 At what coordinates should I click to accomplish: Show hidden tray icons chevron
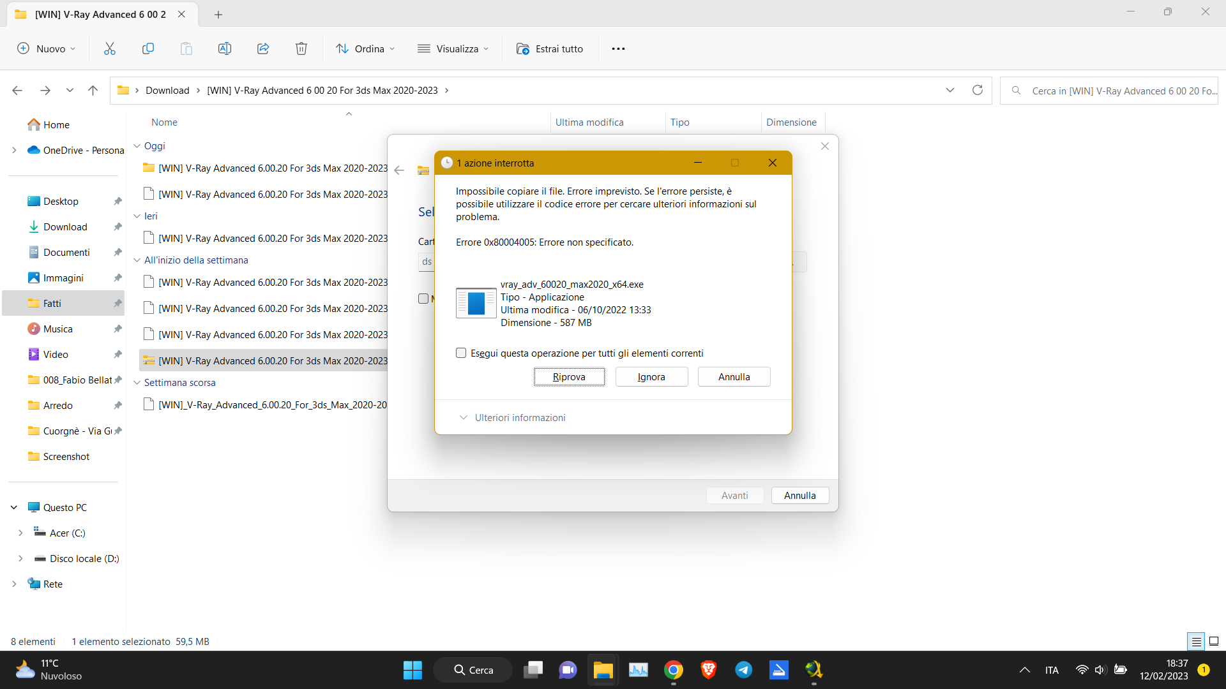1024,670
